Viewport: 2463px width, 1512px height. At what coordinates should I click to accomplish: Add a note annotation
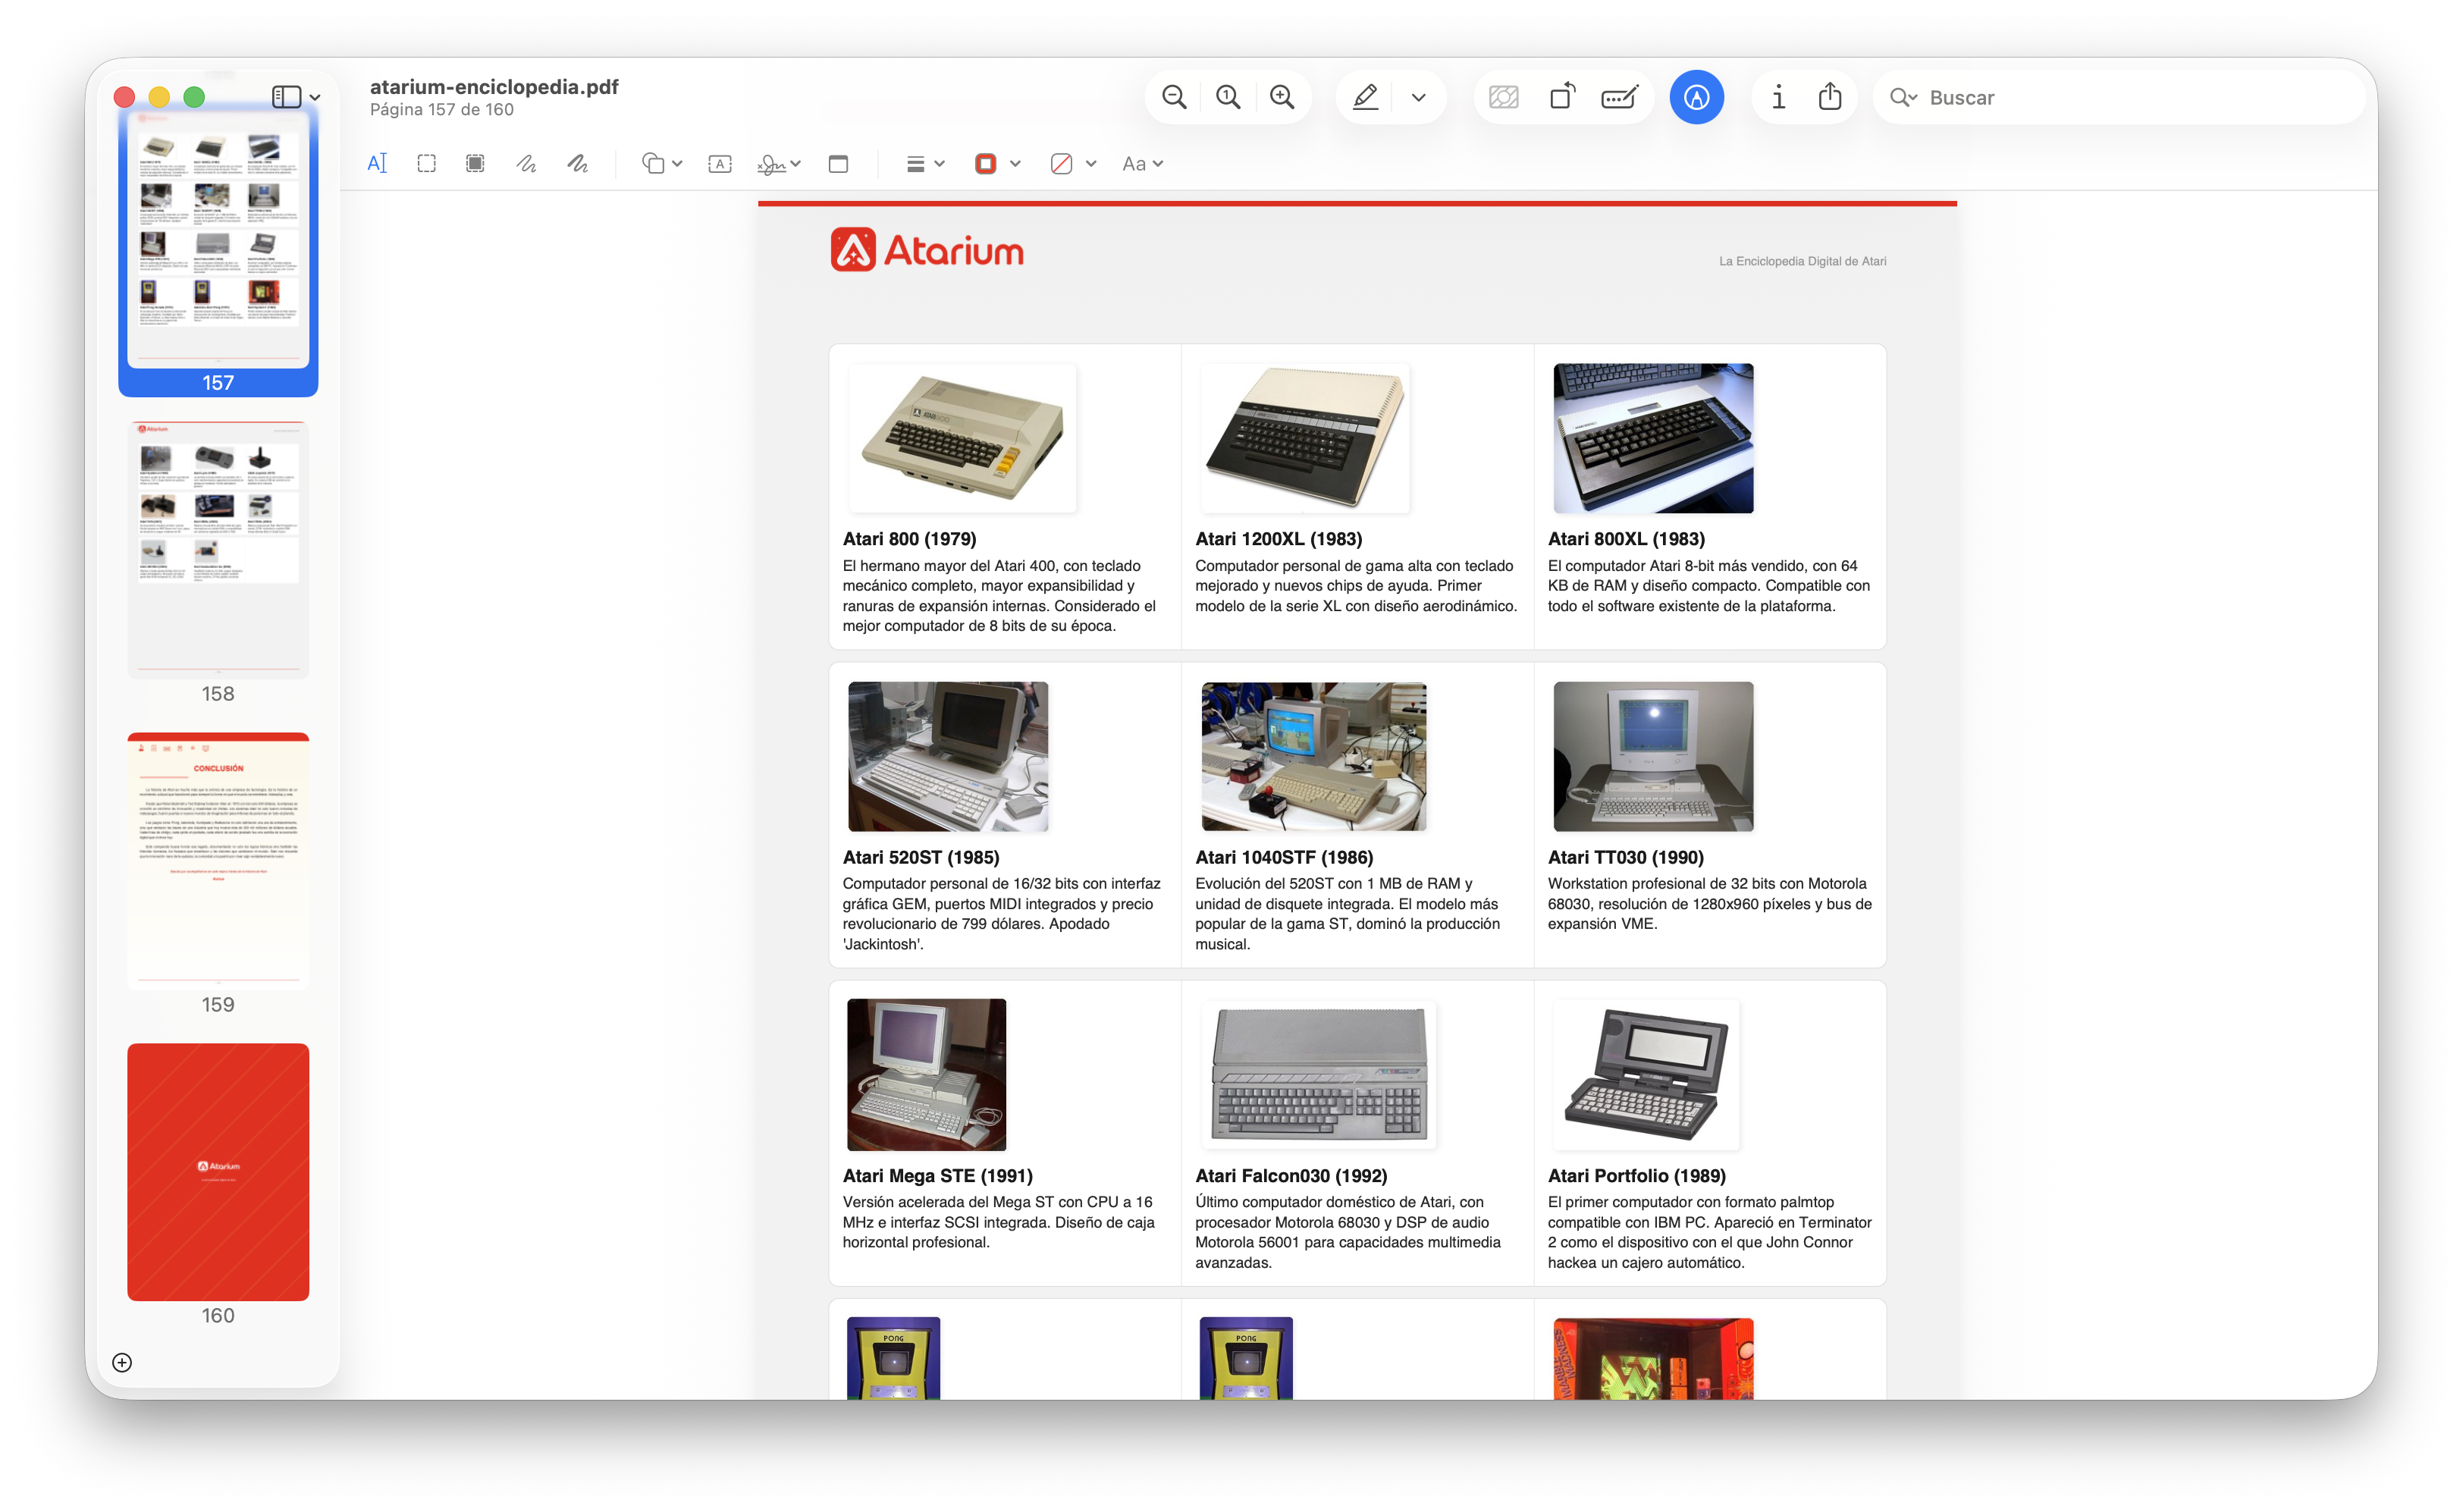(838, 164)
